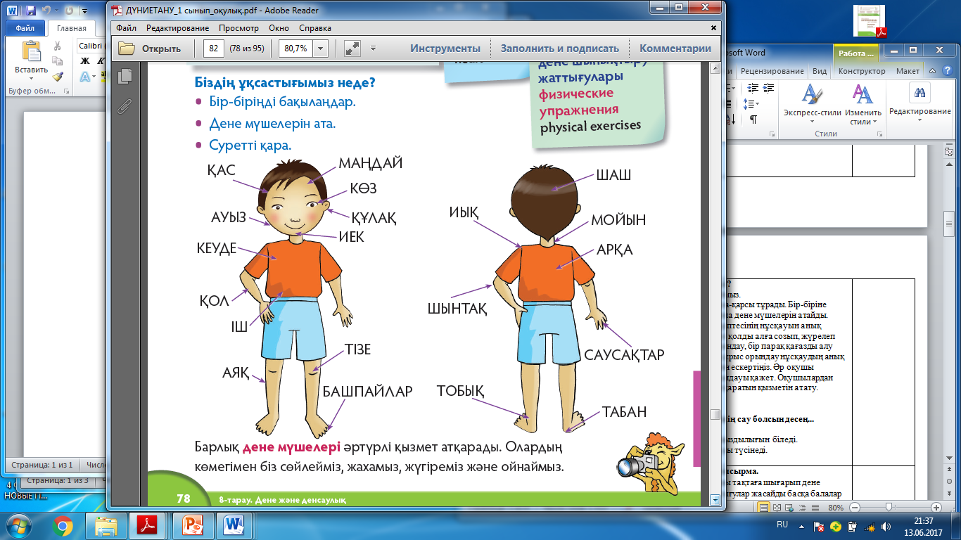Open the Customize Quick Access Toolbar dropdown in Word
The image size is (961, 540).
(x=84, y=11)
